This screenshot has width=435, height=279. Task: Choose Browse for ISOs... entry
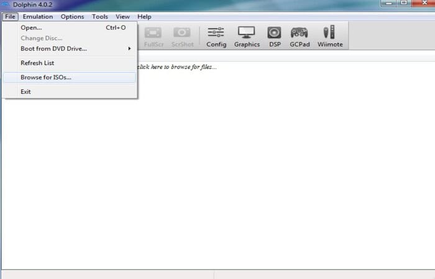click(x=70, y=77)
